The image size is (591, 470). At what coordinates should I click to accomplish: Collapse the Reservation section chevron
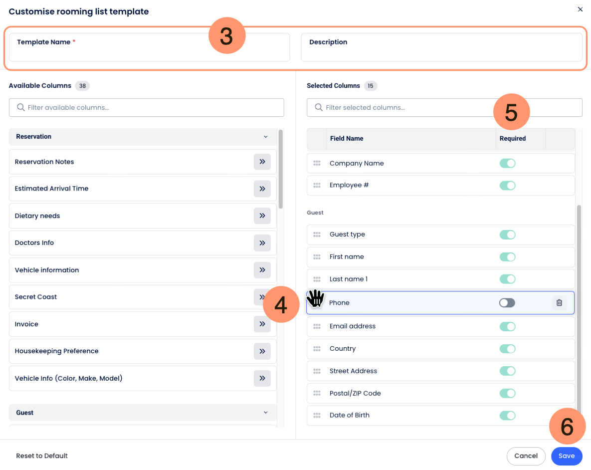266,137
